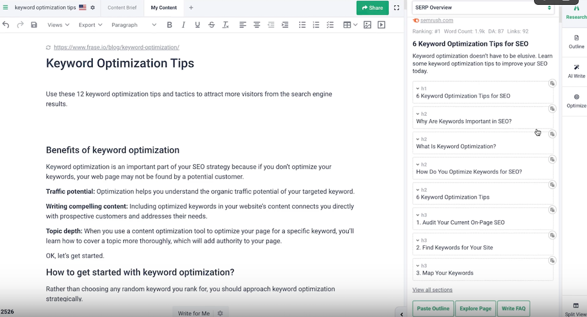
Task: Copy 'How Do You Optimize Keywords' heading
Action: pos(552,160)
